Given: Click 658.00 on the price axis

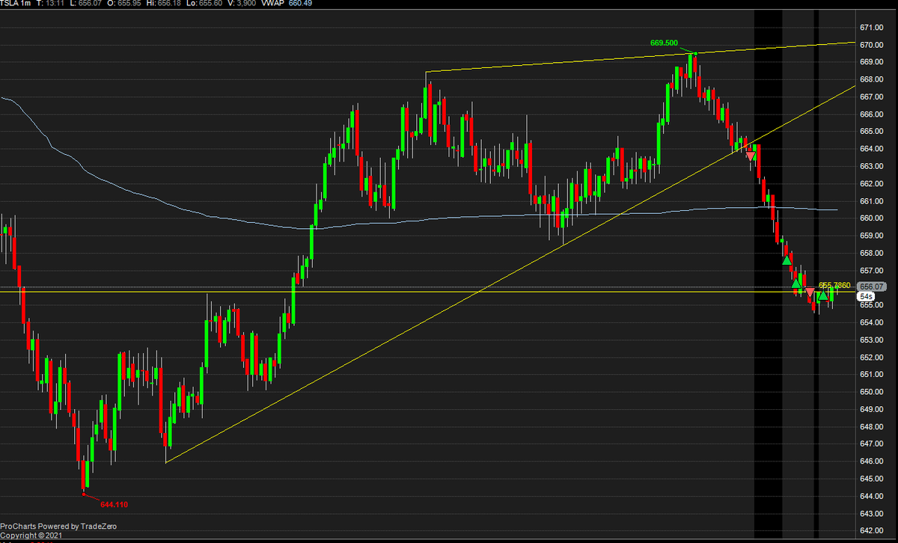Looking at the screenshot, I should tap(873, 254).
